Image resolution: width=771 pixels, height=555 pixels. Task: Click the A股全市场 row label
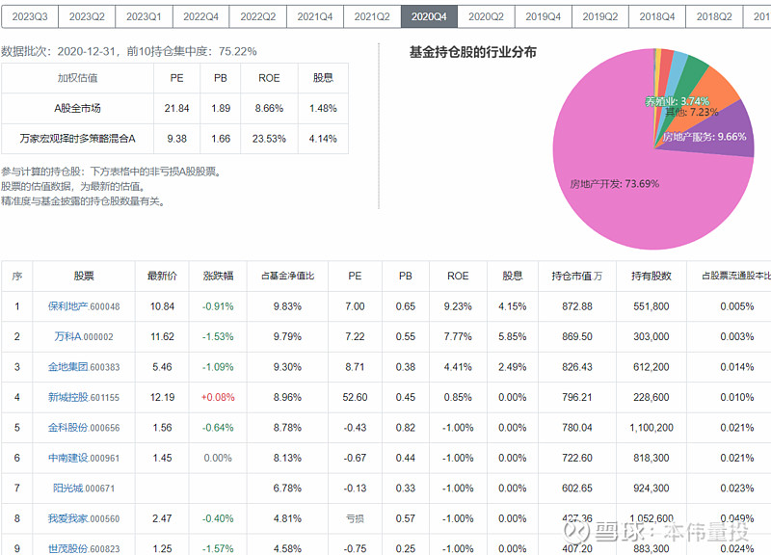(77, 108)
